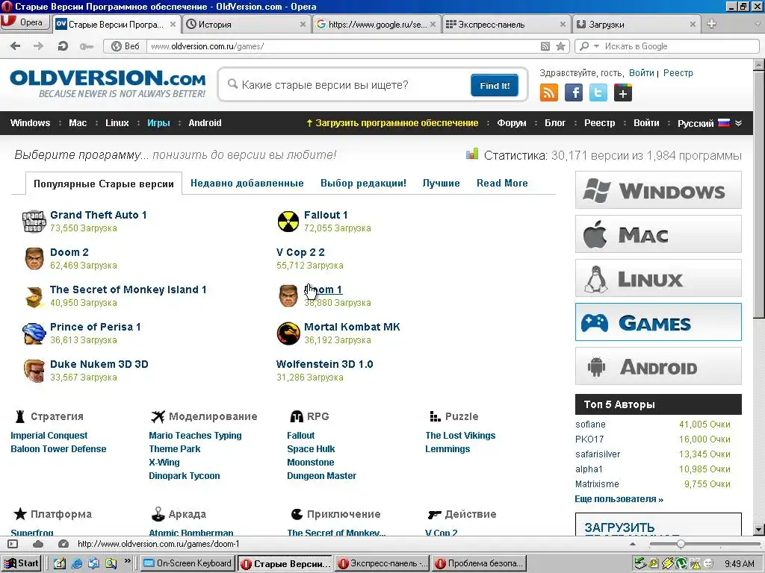The height and width of the screenshot is (573, 765).
Task: Click the Android platform banner
Action: [x=658, y=366]
